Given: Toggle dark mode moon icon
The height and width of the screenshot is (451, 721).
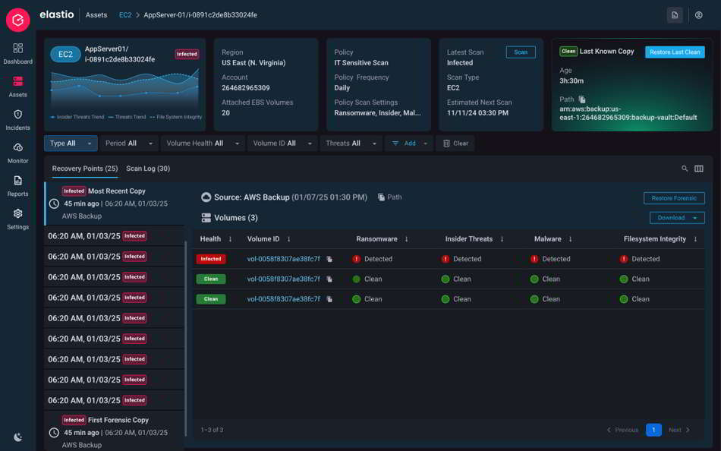Looking at the screenshot, I should [18, 437].
